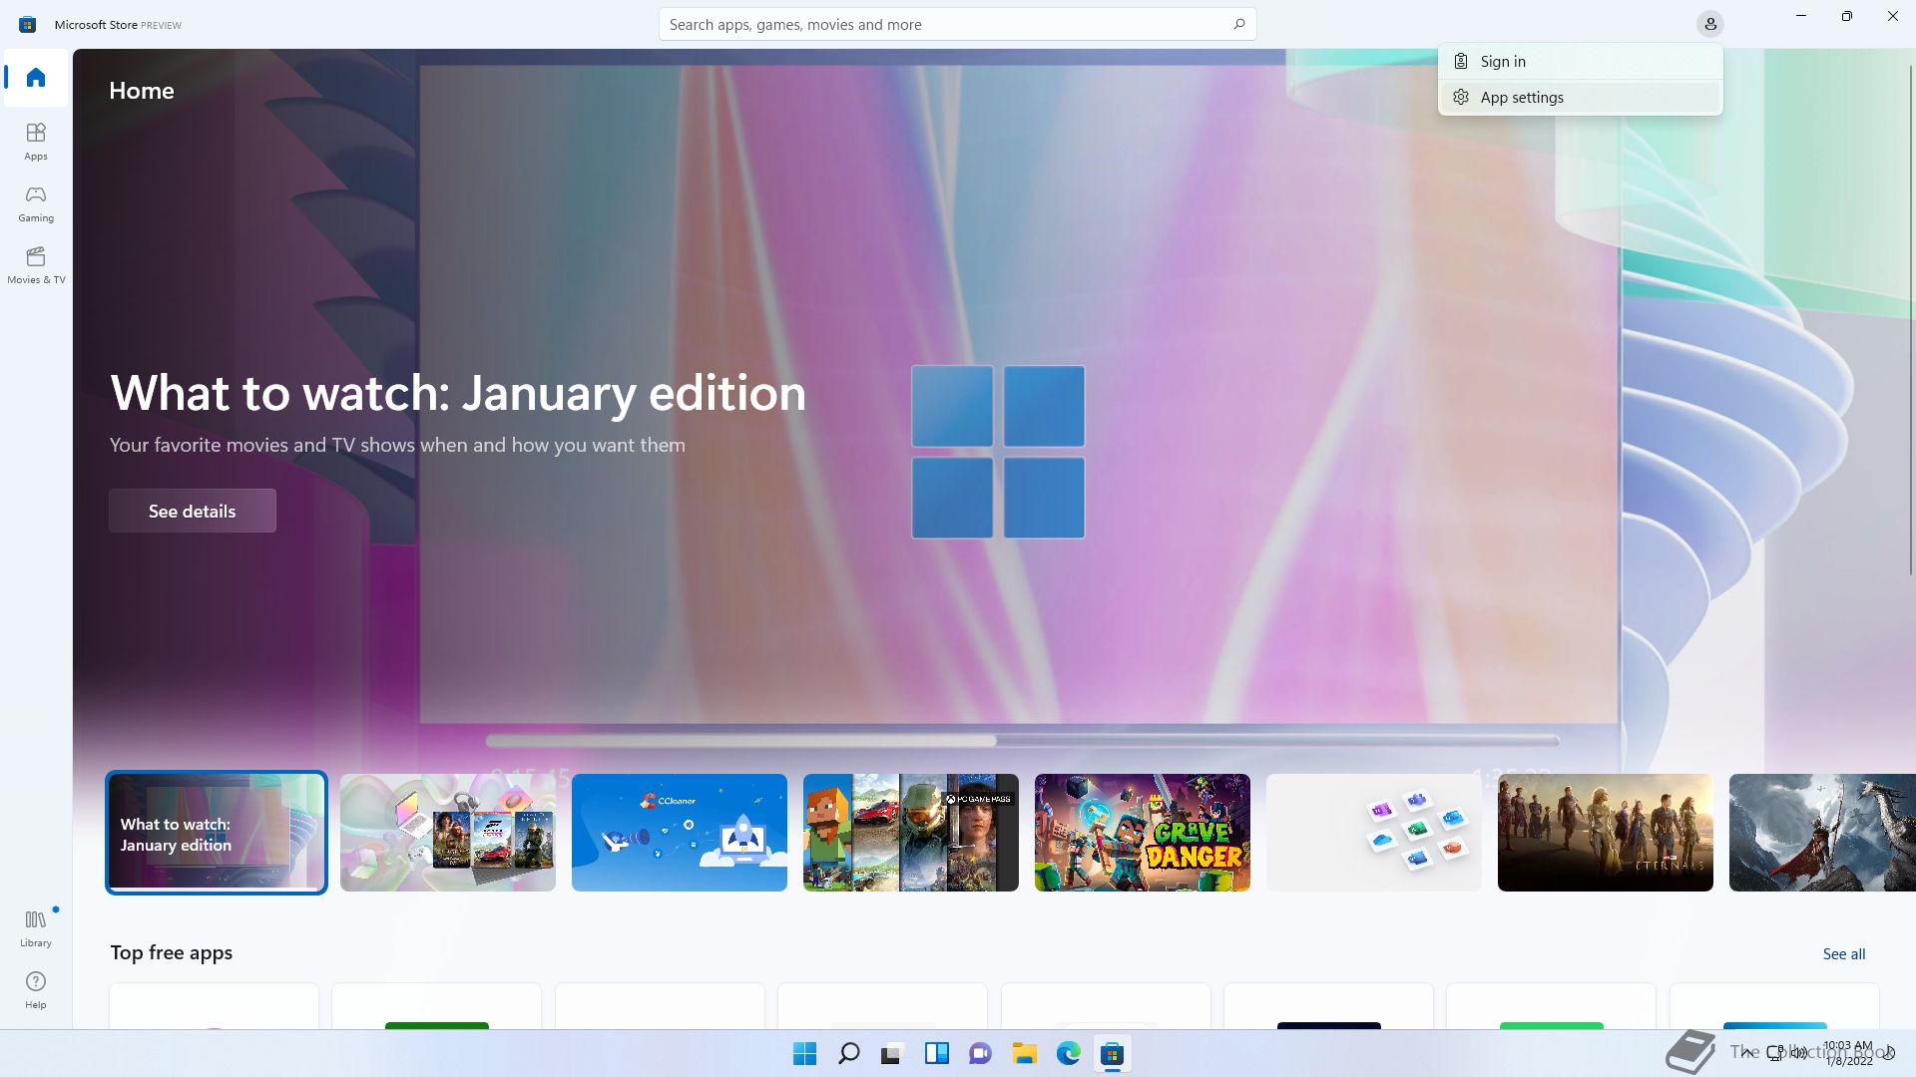Select the Grave Danger thumbnail
The height and width of the screenshot is (1077, 1916).
click(x=1143, y=833)
